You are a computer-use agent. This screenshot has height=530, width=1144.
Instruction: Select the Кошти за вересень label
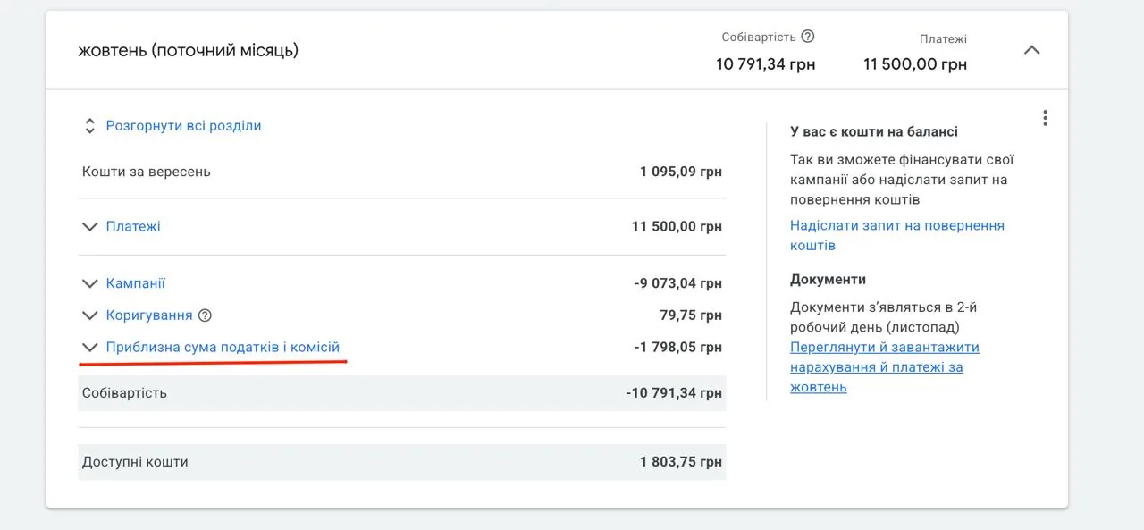[x=147, y=172]
